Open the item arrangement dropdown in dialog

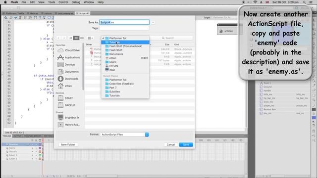pos(90,38)
